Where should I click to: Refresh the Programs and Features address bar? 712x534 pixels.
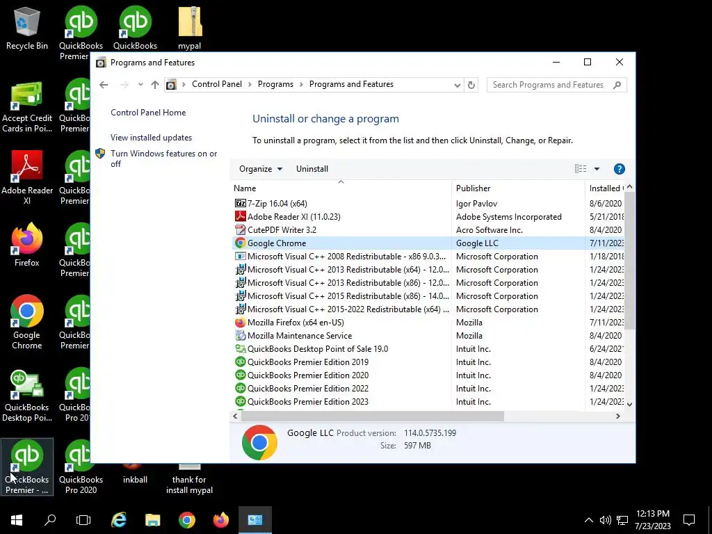click(471, 85)
